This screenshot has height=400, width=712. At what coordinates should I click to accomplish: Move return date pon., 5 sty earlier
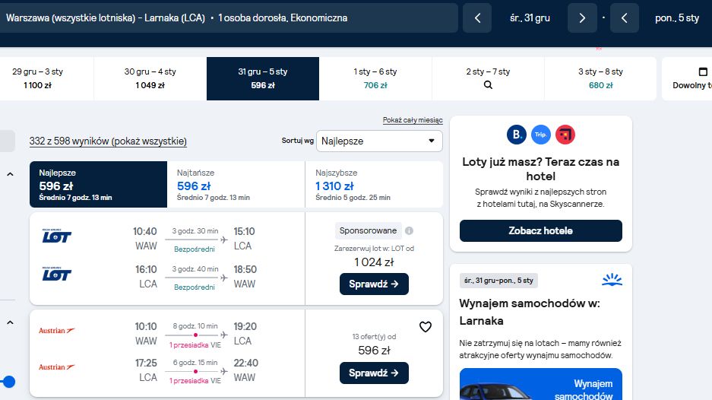tap(625, 18)
